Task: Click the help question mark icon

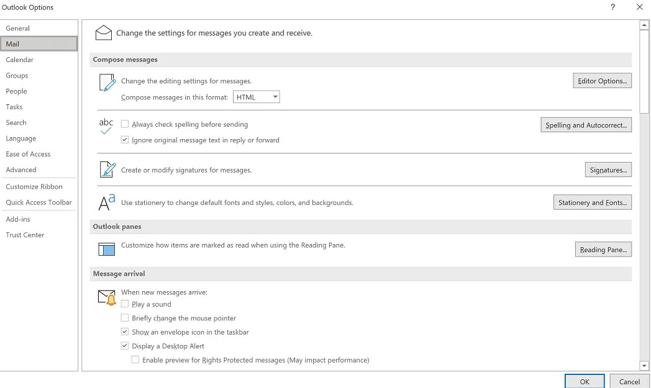Action: pos(613,7)
